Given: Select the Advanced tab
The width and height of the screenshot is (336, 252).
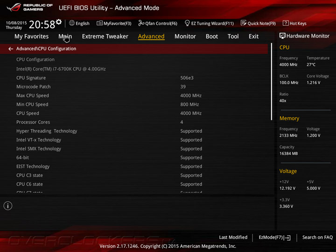Looking at the screenshot, I should point(151,36).
